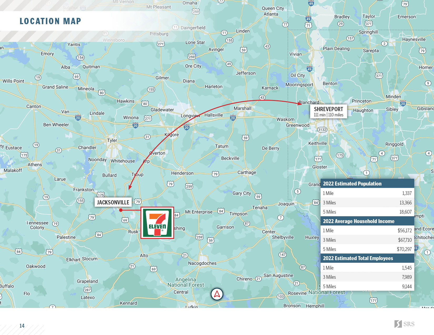Click the Jefferson city label
This screenshot has width=434, height=335.
click(246, 73)
